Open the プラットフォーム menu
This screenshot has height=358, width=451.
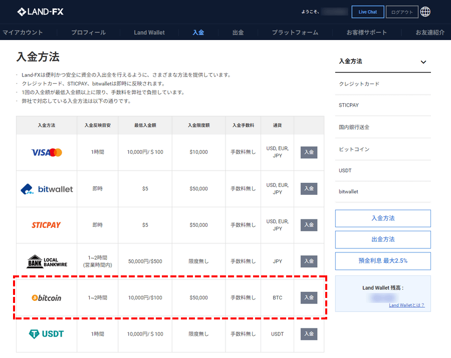point(295,33)
